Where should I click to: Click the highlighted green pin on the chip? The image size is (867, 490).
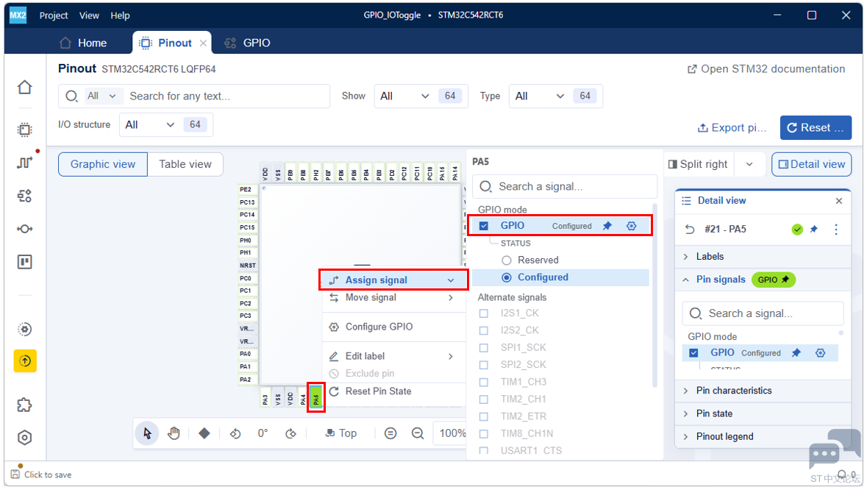click(315, 397)
